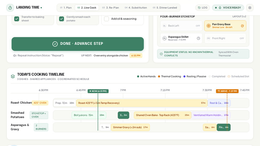Open the Pan Gravy Base burner card

pos(225,26)
